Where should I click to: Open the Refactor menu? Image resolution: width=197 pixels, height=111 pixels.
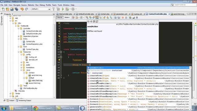click(x=31, y=5)
